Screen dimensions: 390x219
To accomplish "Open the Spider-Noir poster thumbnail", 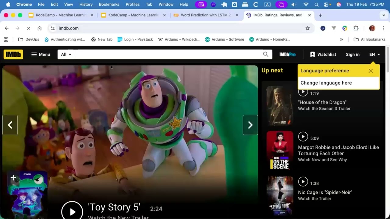I will 280,196.
